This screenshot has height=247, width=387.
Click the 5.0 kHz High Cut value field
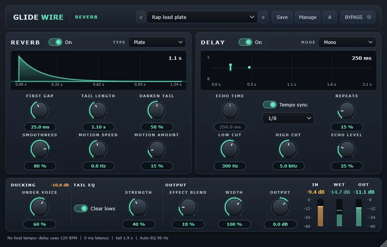pyautogui.click(x=289, y=166)
